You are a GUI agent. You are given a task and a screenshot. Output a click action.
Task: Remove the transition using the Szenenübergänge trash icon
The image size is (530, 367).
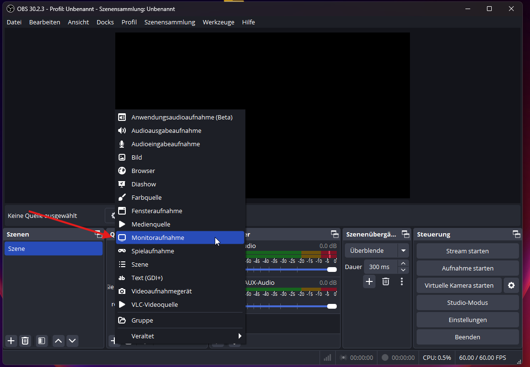pyautogui.click(x=386, y=281)
